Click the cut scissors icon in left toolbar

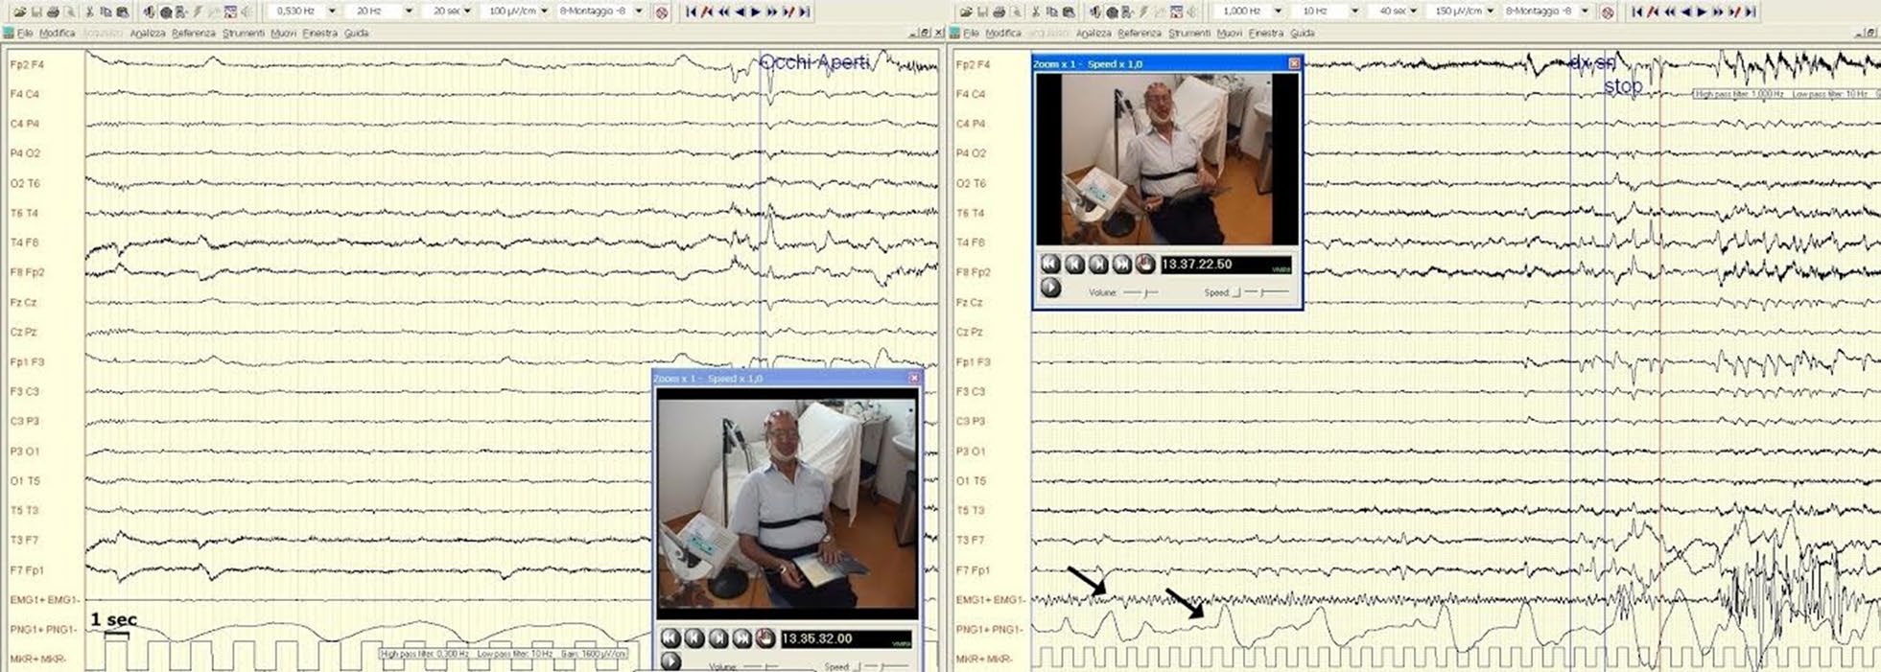pyautogui.click(x=89, y=12)
